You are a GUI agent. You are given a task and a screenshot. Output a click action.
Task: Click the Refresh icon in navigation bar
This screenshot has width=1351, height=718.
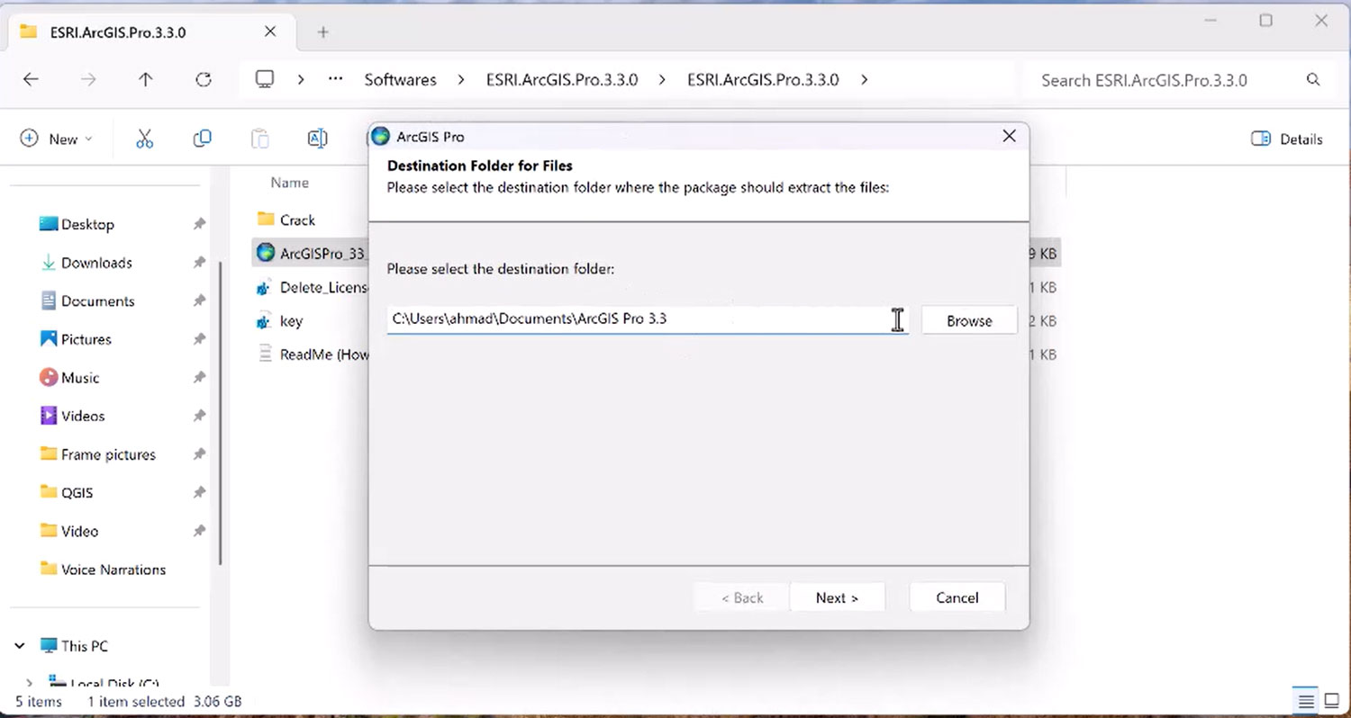point(204,80)
